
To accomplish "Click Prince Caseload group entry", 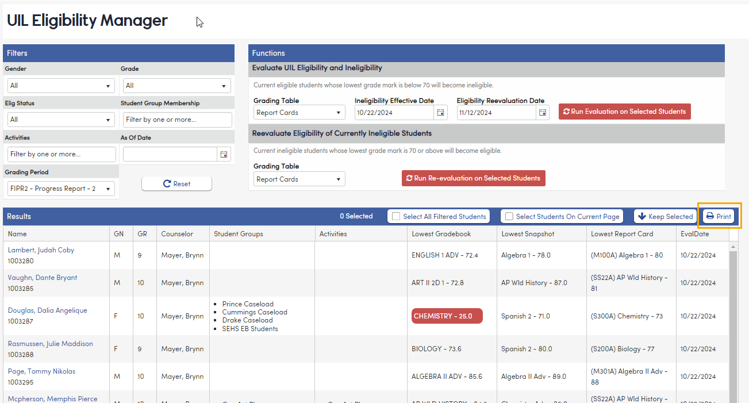I will 248,304.
